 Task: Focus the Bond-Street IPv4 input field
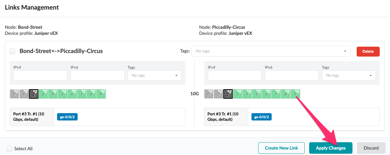(x=40, y=75)
